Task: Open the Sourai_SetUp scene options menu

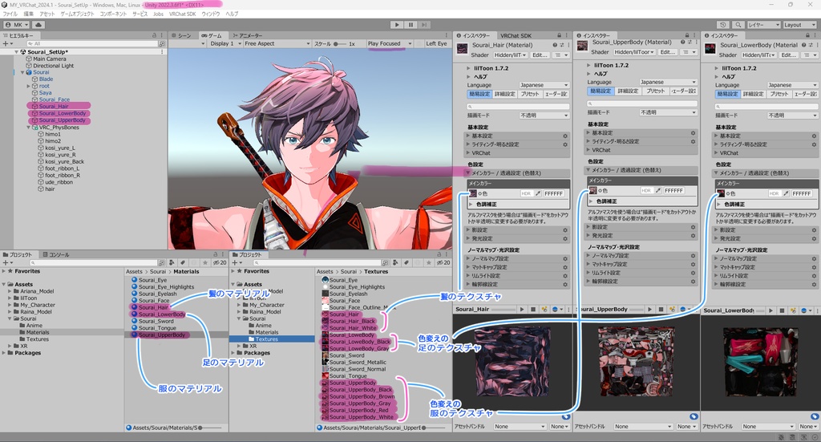Action: (162, 52)
